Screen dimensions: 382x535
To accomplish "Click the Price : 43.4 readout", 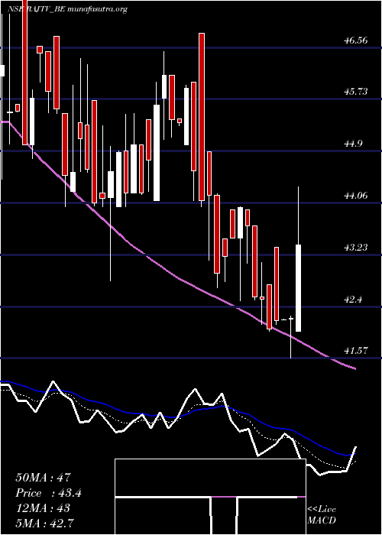I will click(48, 493).
